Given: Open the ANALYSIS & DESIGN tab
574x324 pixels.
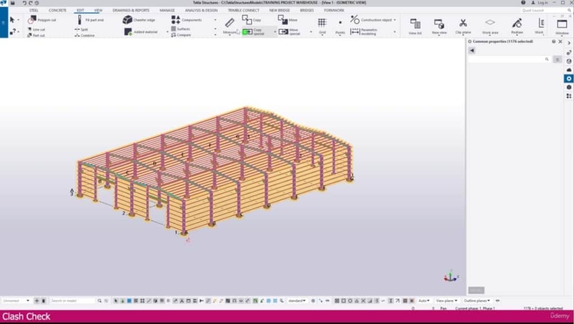Looking at the screenshot, I should 201,10.
